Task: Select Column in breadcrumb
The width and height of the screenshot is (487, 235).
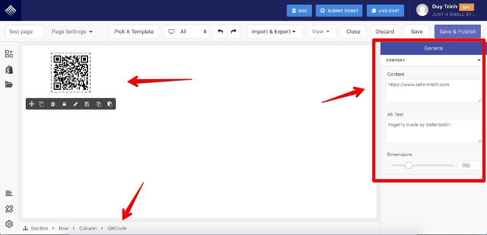Action: pos(88,228)
